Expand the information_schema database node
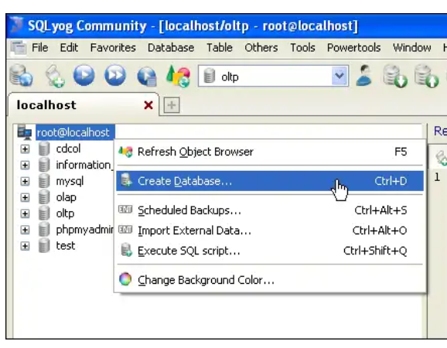 (25, 165)
